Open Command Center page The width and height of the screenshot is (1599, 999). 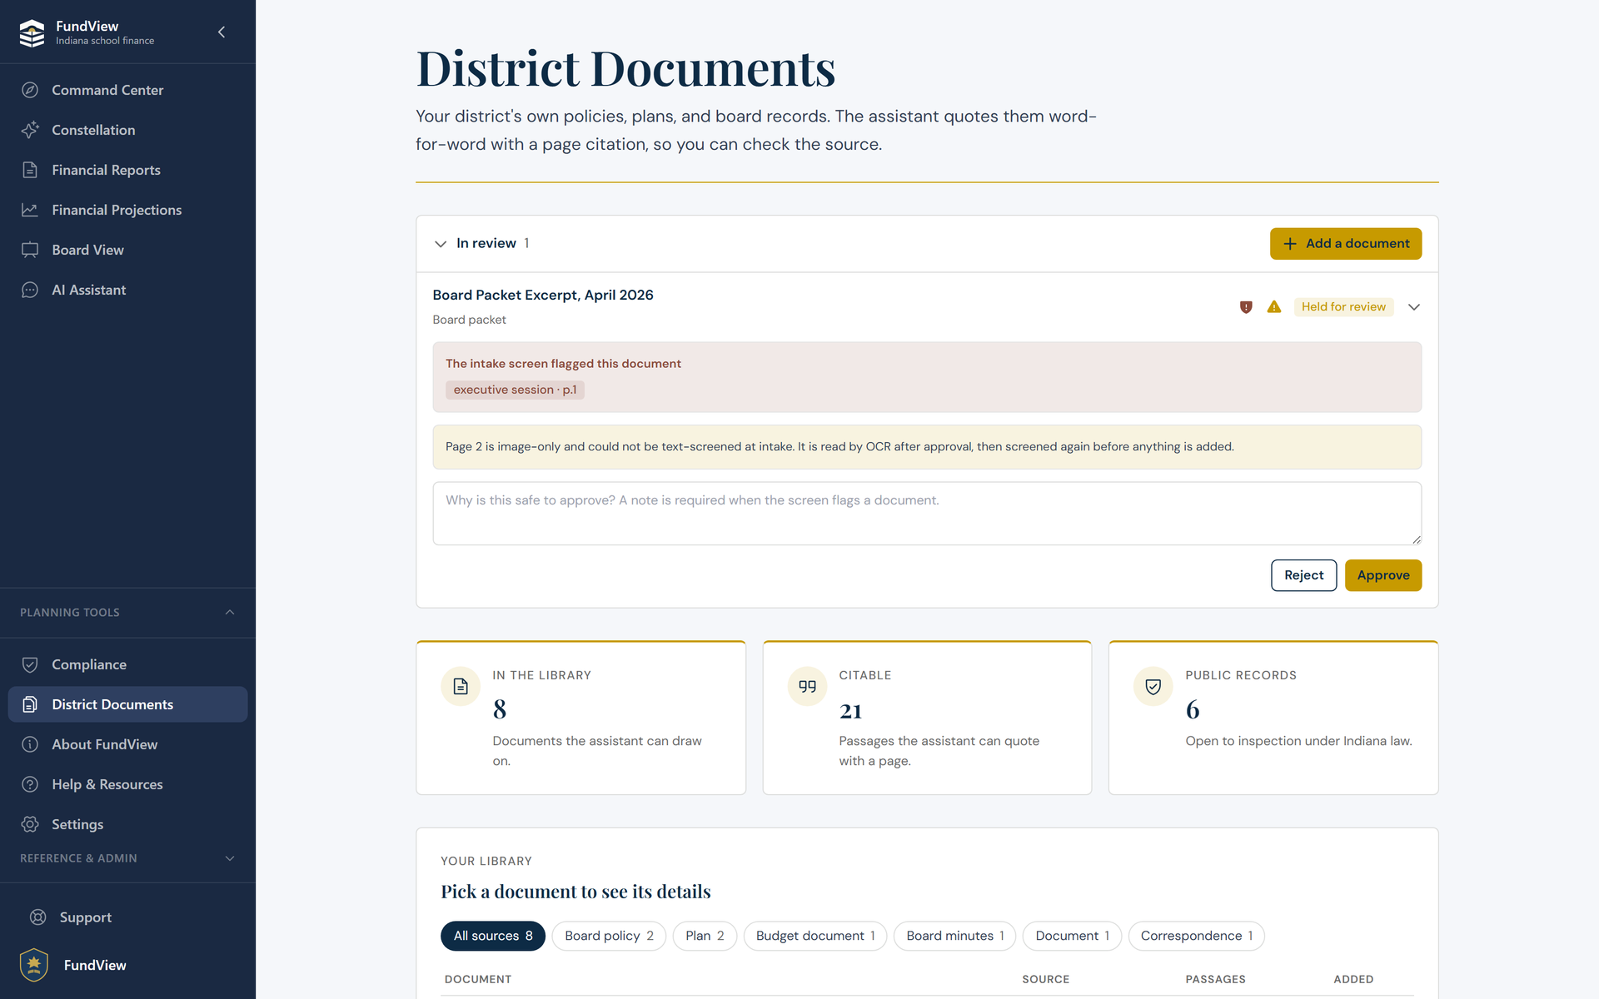point(128,90)
